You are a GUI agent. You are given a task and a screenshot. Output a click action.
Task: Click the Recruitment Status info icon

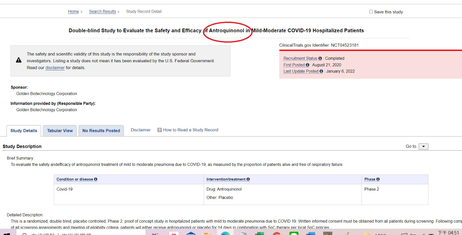click(x=320, y=58)
